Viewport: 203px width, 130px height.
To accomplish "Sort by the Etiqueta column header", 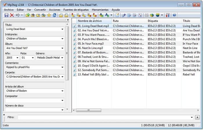I will click(164, 21).
